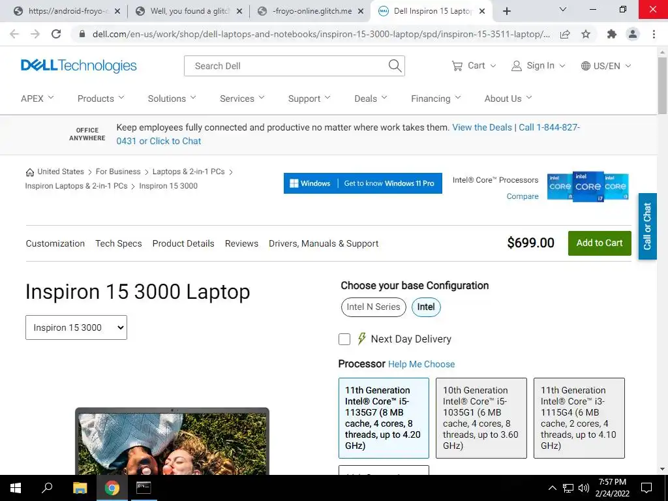
Task: Click the Get to know Windows 11 Pro banner
Action: (363, 183)
